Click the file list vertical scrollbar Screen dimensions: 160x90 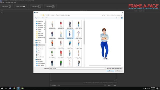click(84, 43)
